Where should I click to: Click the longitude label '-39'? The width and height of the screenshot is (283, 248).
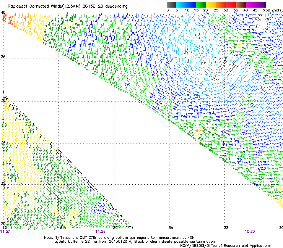114,228
